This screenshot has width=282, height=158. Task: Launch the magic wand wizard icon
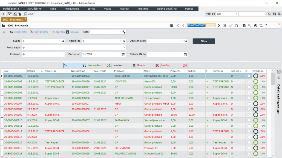[250, 25]
